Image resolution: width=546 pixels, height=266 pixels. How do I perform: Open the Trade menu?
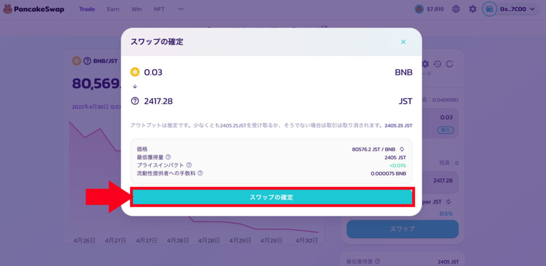coord(87,9)
